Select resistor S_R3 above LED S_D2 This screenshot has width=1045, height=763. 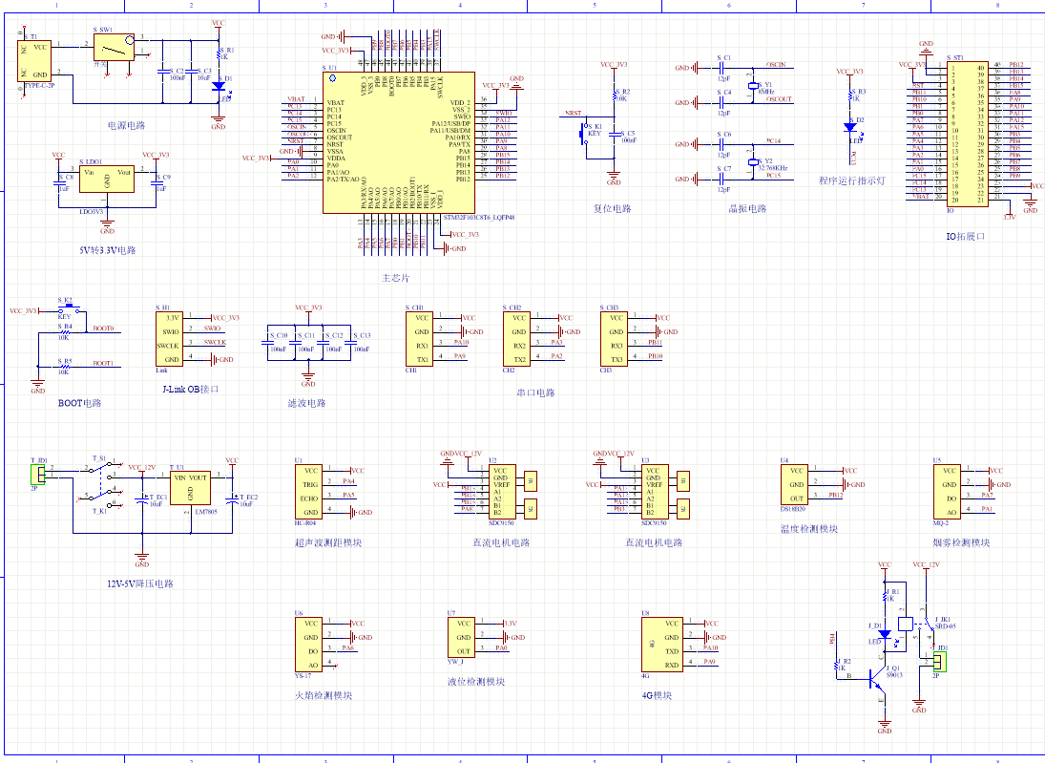pyautogui.click(x=850, y=95)
